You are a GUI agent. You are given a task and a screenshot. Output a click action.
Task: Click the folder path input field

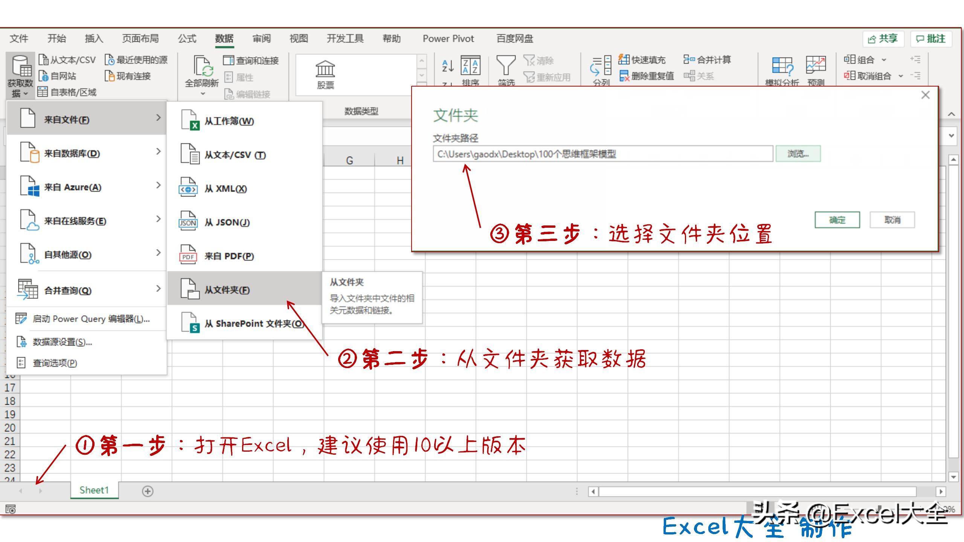603,154
